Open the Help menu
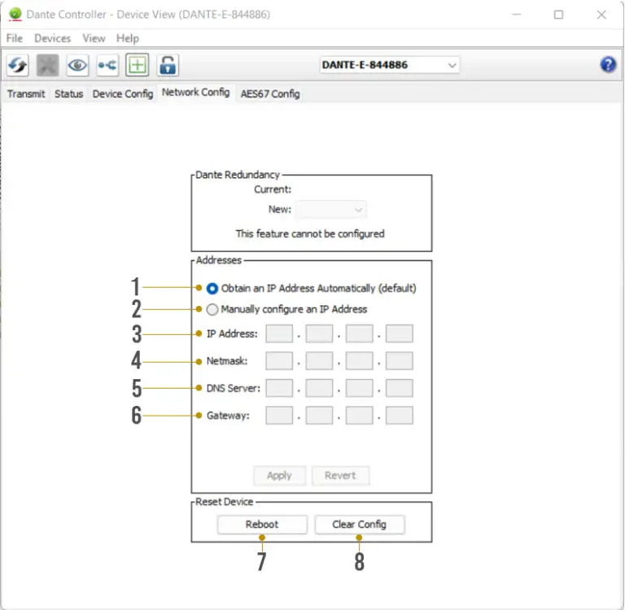Image resolution: width=625 pixels, height=610 pixels. pyautogui.click(x=128, y=38)
